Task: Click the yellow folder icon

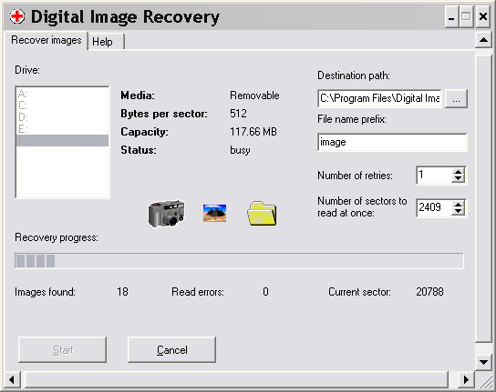Action: point(262,214)
